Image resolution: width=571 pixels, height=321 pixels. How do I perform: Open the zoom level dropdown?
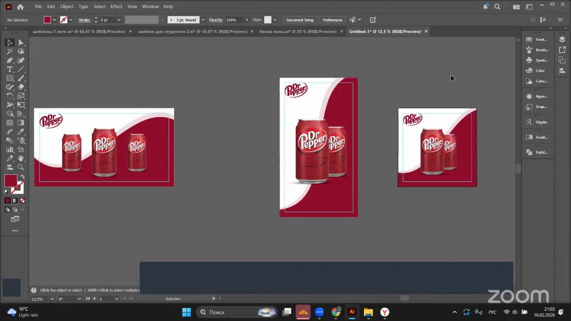52,299
